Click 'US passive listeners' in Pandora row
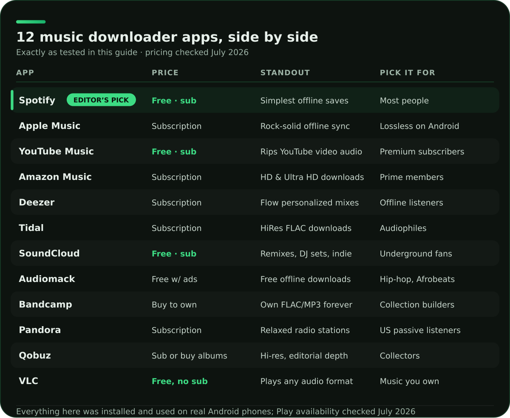 pyautogui.click(x=420, y=330)
